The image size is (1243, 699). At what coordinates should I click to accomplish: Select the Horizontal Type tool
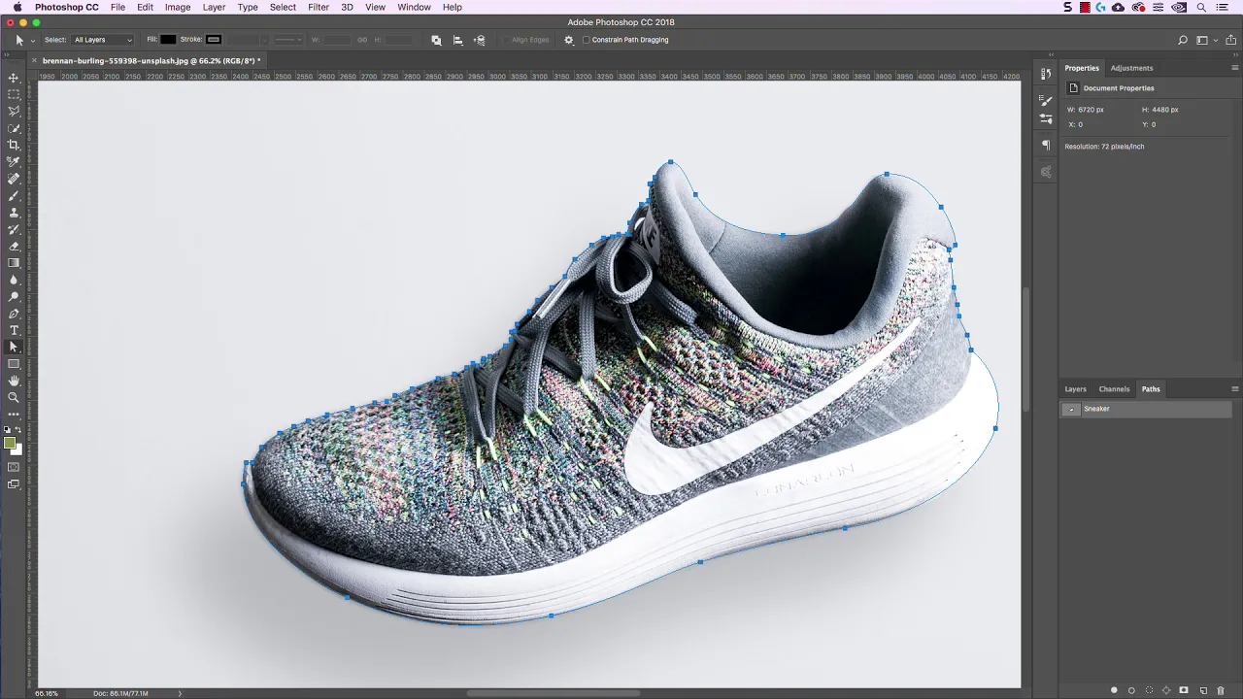[x=14, y=330]
